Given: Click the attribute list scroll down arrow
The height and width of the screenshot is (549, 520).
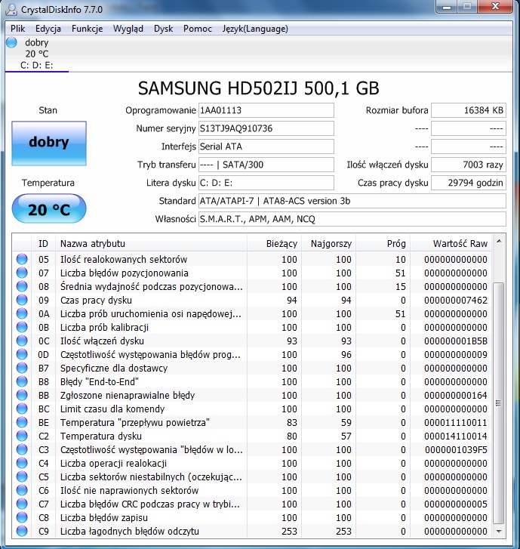Looking at the screenshot, I should point(499,532).
